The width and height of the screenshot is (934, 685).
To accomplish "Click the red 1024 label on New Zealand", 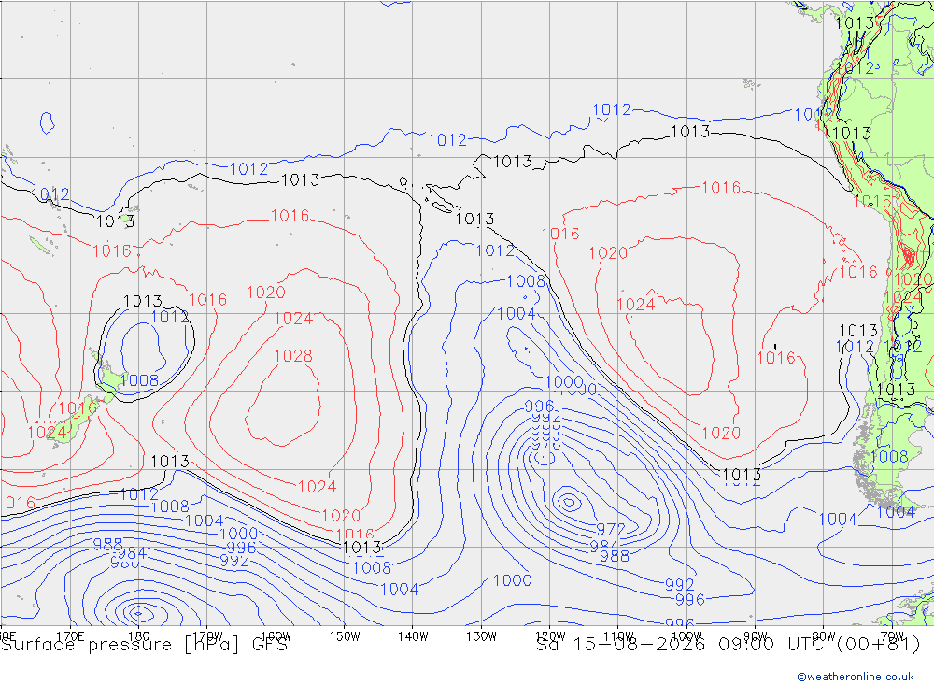I will pyautogui.click(x=47, y=432).
